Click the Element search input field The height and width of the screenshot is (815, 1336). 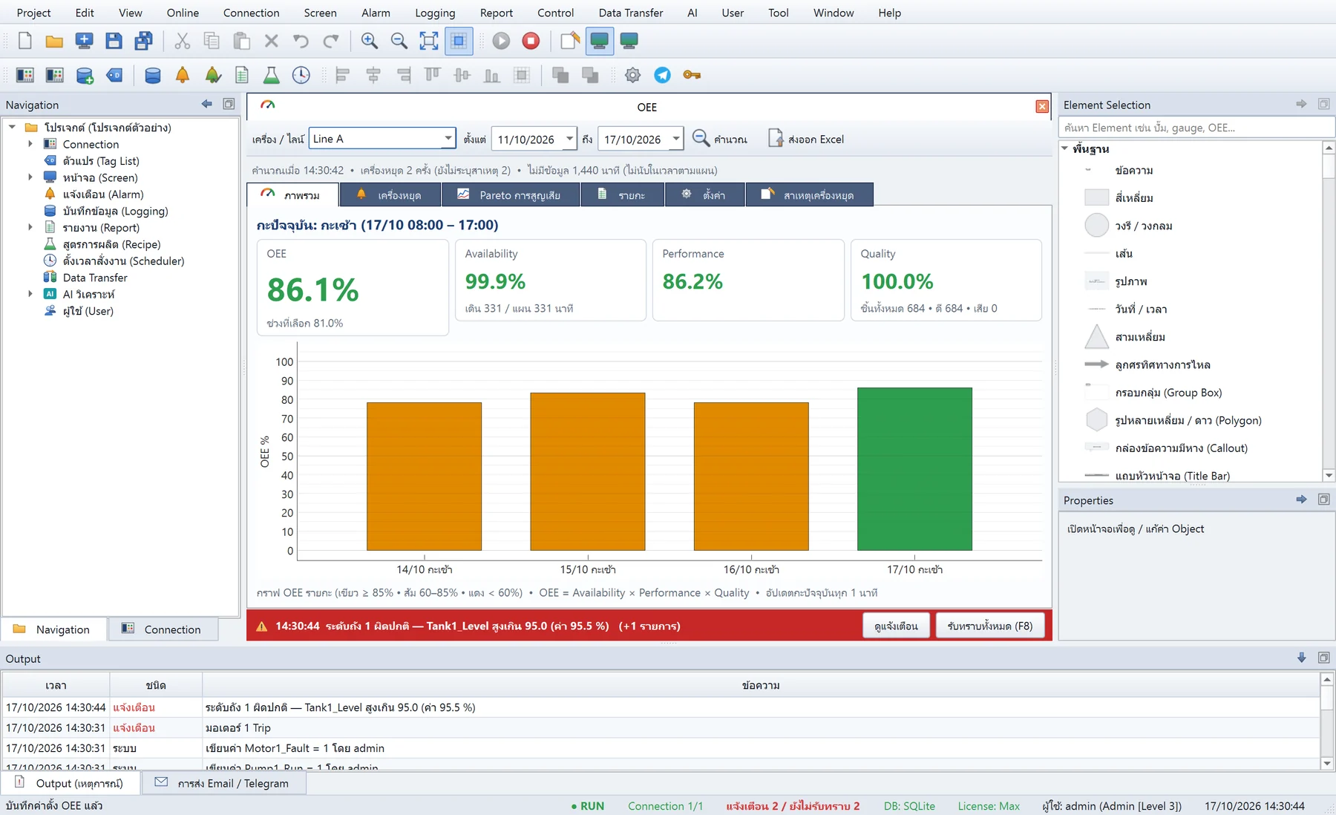1196,128
